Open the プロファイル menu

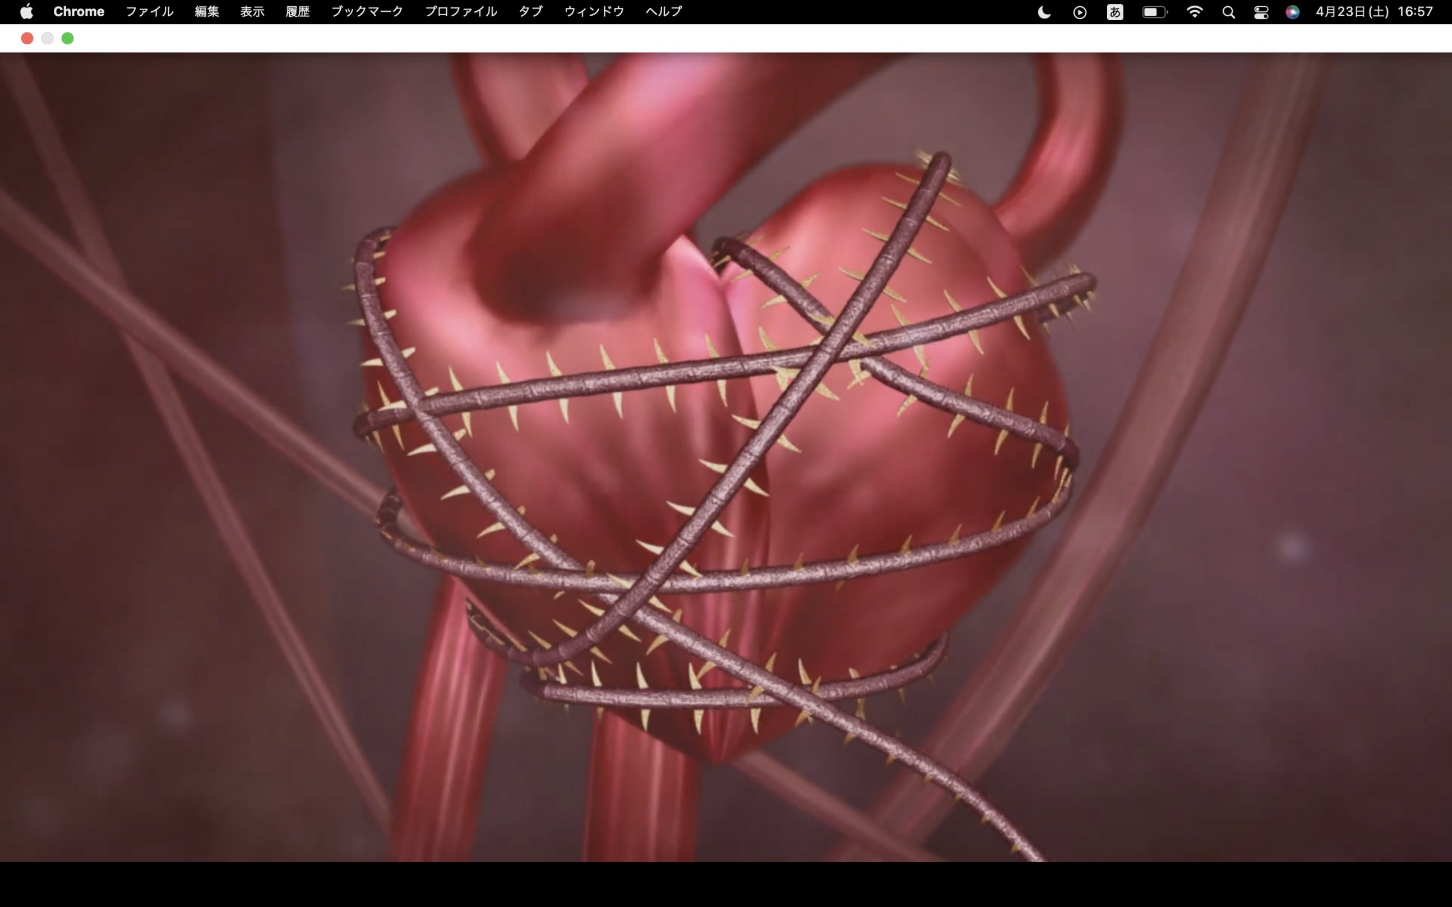coord(460,11)
